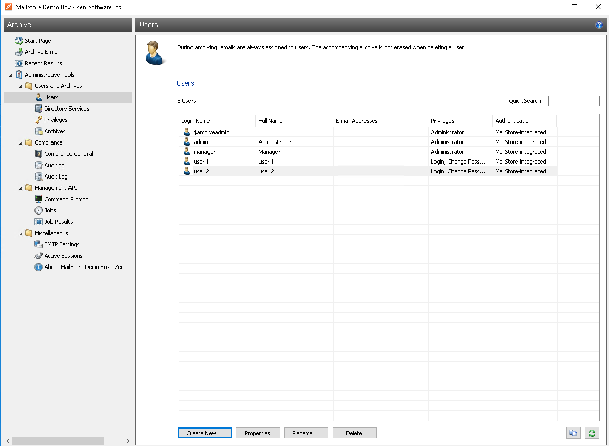Collapse the Users and Archives node
609x446 pixels.
click(x=21, y=86)
